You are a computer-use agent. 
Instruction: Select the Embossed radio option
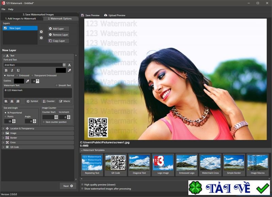pos(18,76)
